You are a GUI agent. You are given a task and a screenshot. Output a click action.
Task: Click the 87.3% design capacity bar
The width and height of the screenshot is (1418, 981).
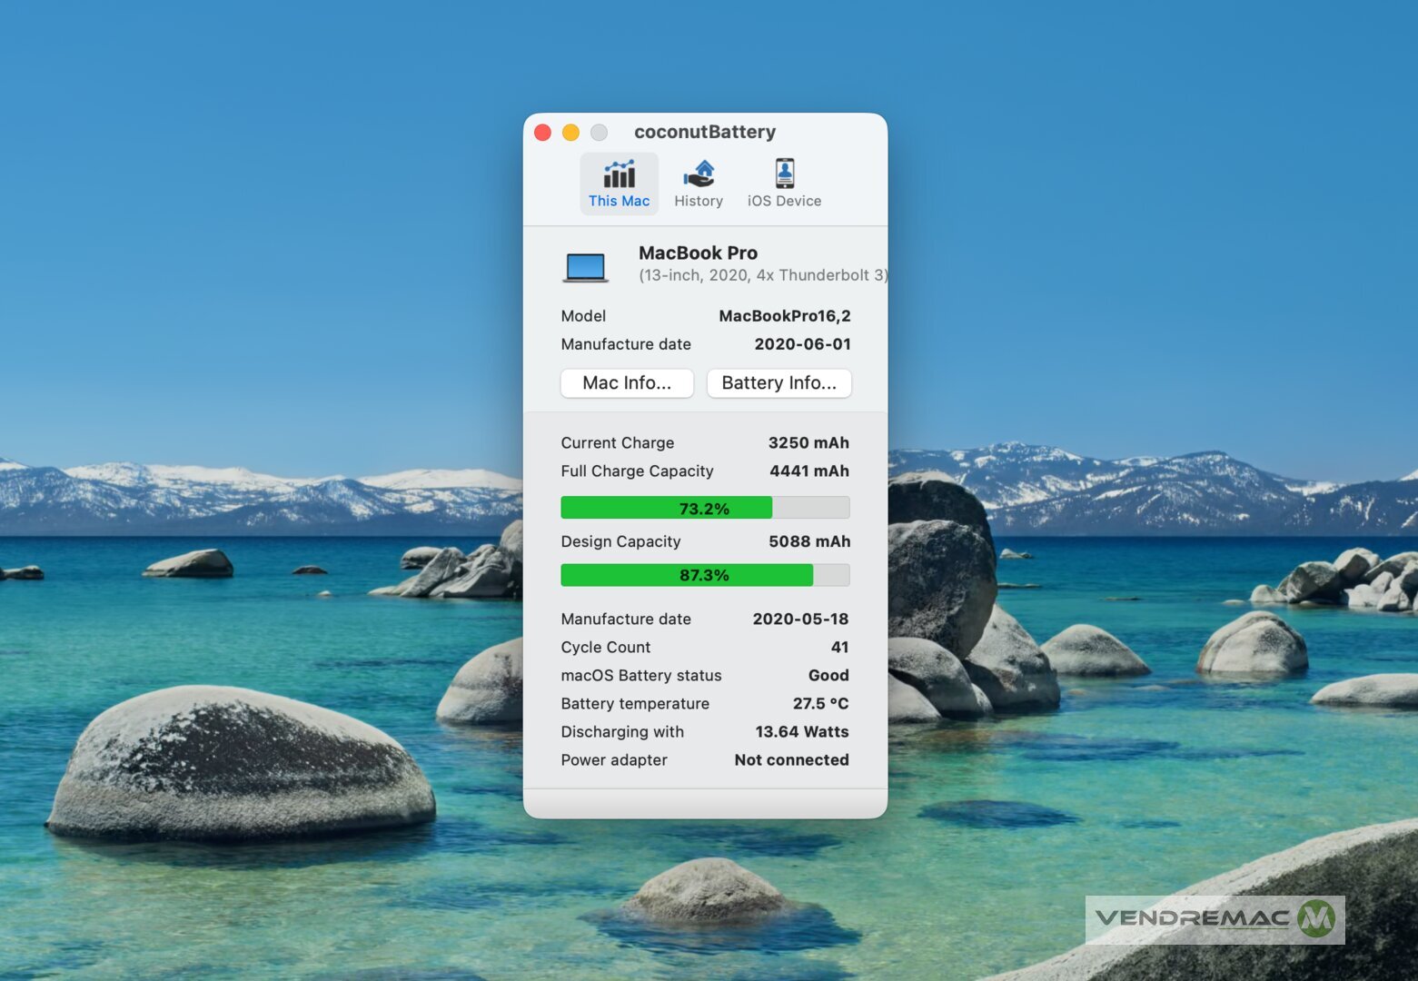point(705,575)
